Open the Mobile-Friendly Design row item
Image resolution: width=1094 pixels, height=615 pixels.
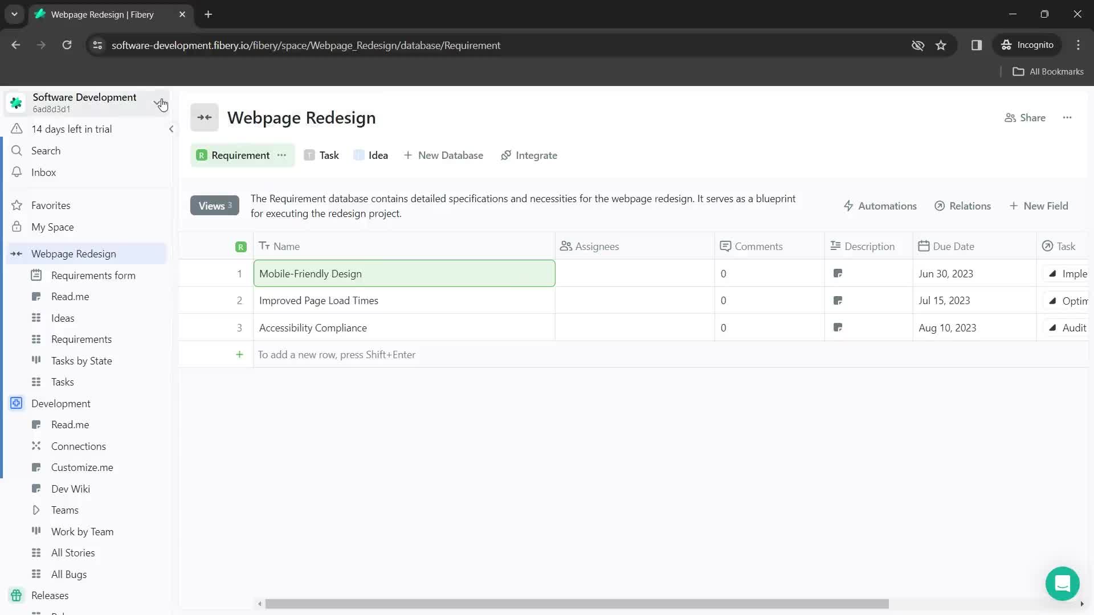tap(312, 273)
